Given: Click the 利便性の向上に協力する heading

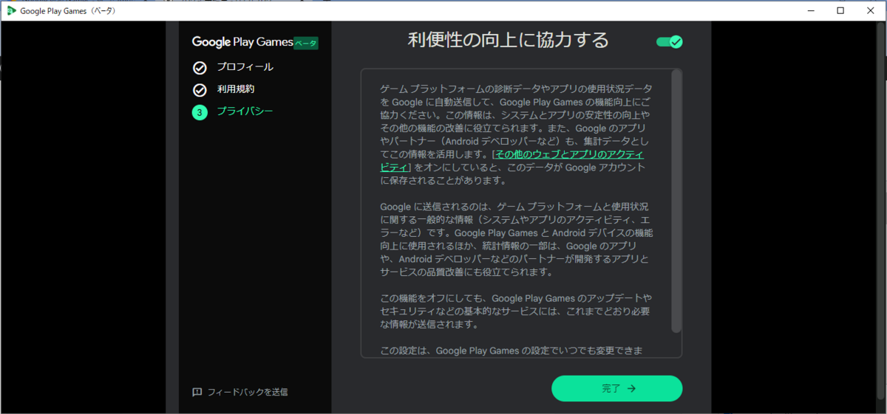Looking at the screenshot, I should click(x=509, y=40).
